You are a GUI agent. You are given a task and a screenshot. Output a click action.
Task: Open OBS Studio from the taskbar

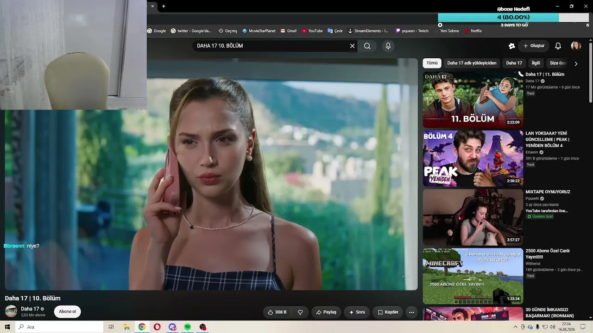point(203,327)
